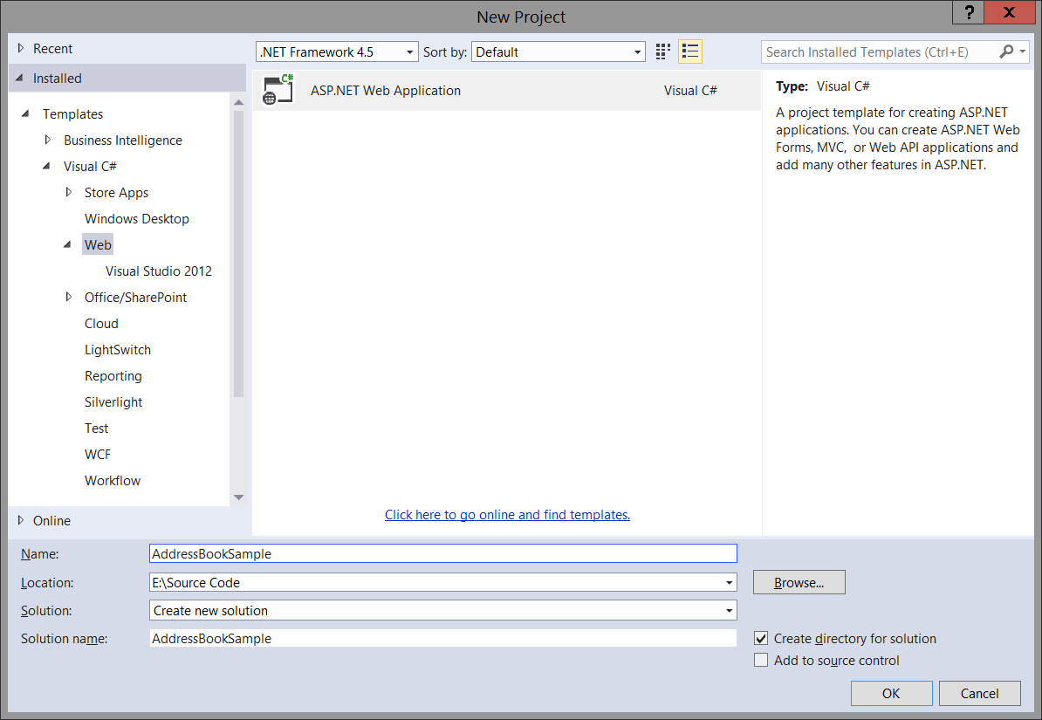This screenshot has width=1042, height=720.
Task: Select the ASP.NET Web Application template icon
Action: click(x=278, y=90)
